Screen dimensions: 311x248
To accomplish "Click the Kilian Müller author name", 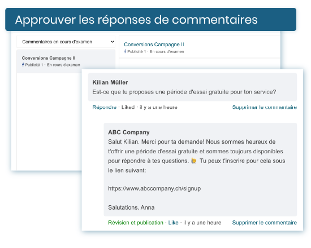I will [x=110, y=82].
